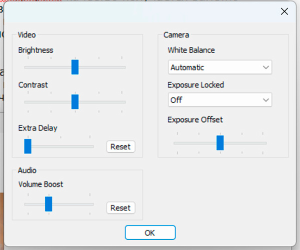Close the settings dialog window
Screen dimensions: 300x250
[284, 11]
